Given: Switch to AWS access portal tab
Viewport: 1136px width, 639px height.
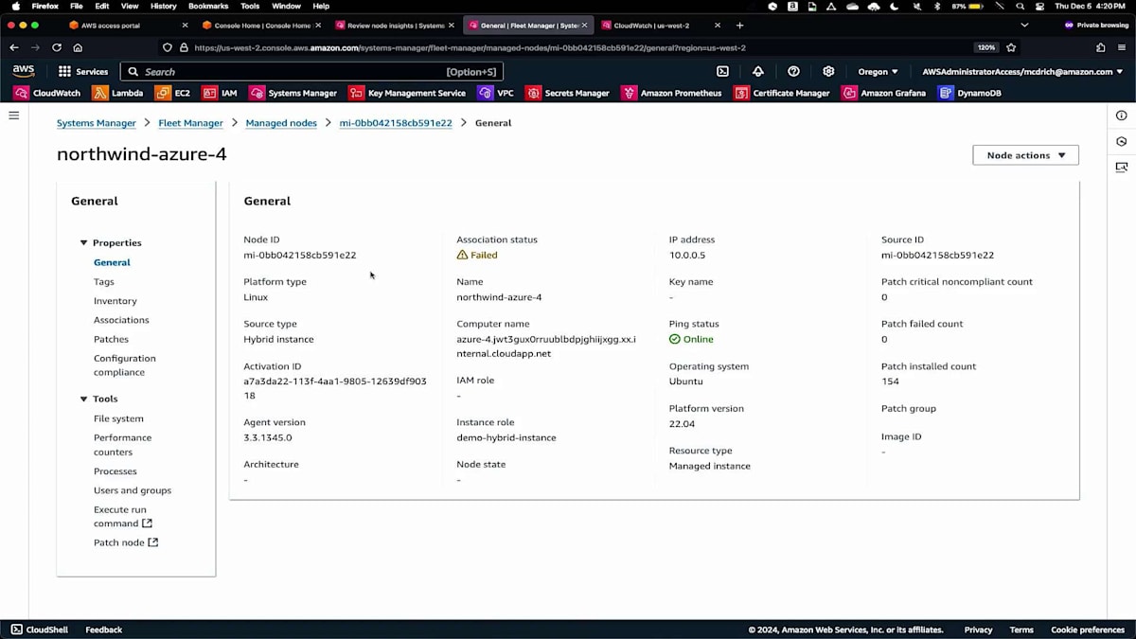Looking at the screenshot, I should point(128,26).
